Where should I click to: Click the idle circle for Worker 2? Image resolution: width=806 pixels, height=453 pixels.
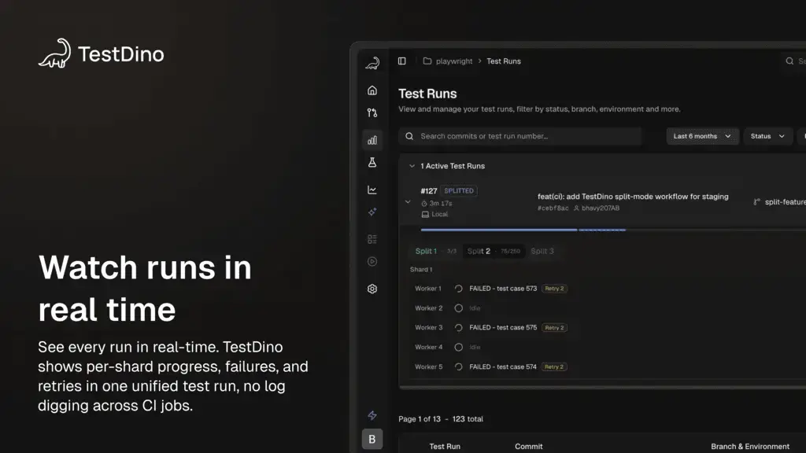(x=459, y=308)
